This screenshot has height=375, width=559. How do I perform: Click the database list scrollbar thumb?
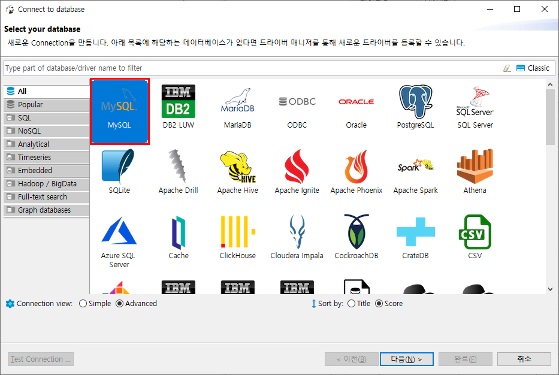[550, 117]
